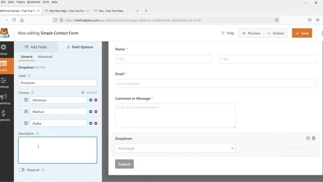The height and width of the screenshot is (182, 323).
Task: Reload the browser page
Action: (x=14, y=20)
